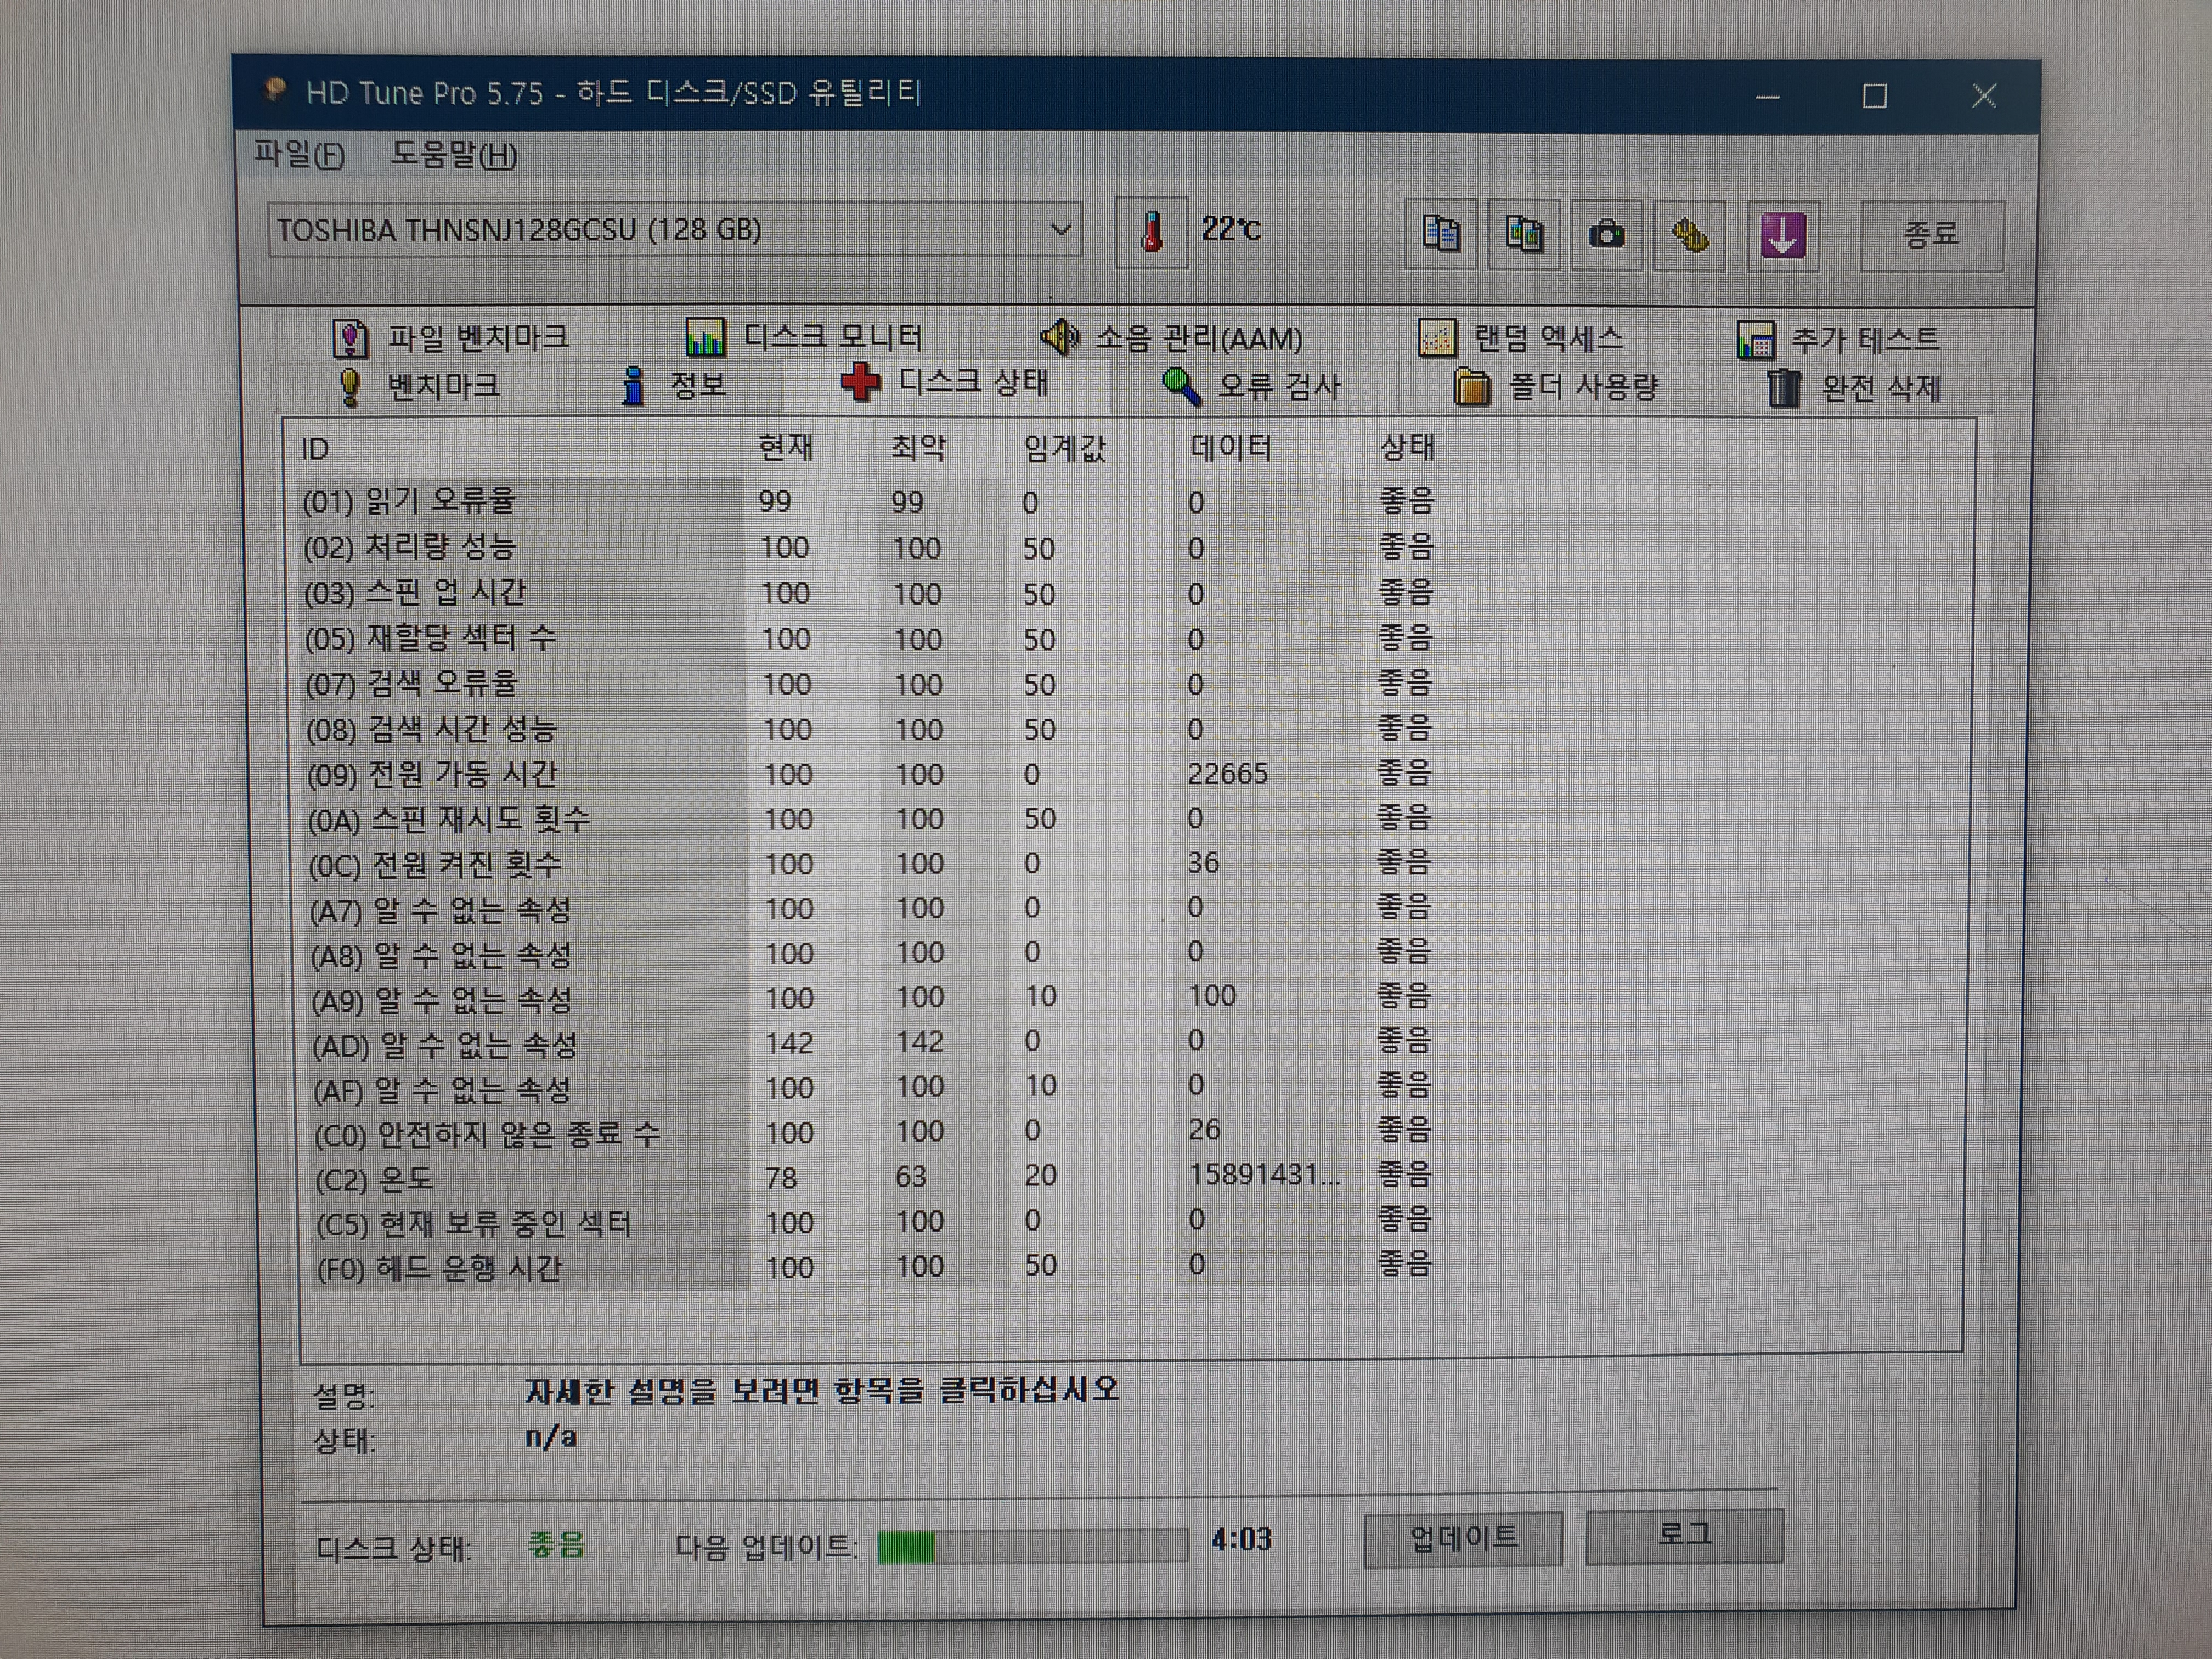2212x1659 pixels.
Task: Maximize the HD Tune Pro window
Action: pos(1875,96)
